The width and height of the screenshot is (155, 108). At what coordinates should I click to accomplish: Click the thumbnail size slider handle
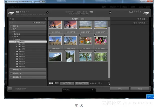[x=109, y=85]
